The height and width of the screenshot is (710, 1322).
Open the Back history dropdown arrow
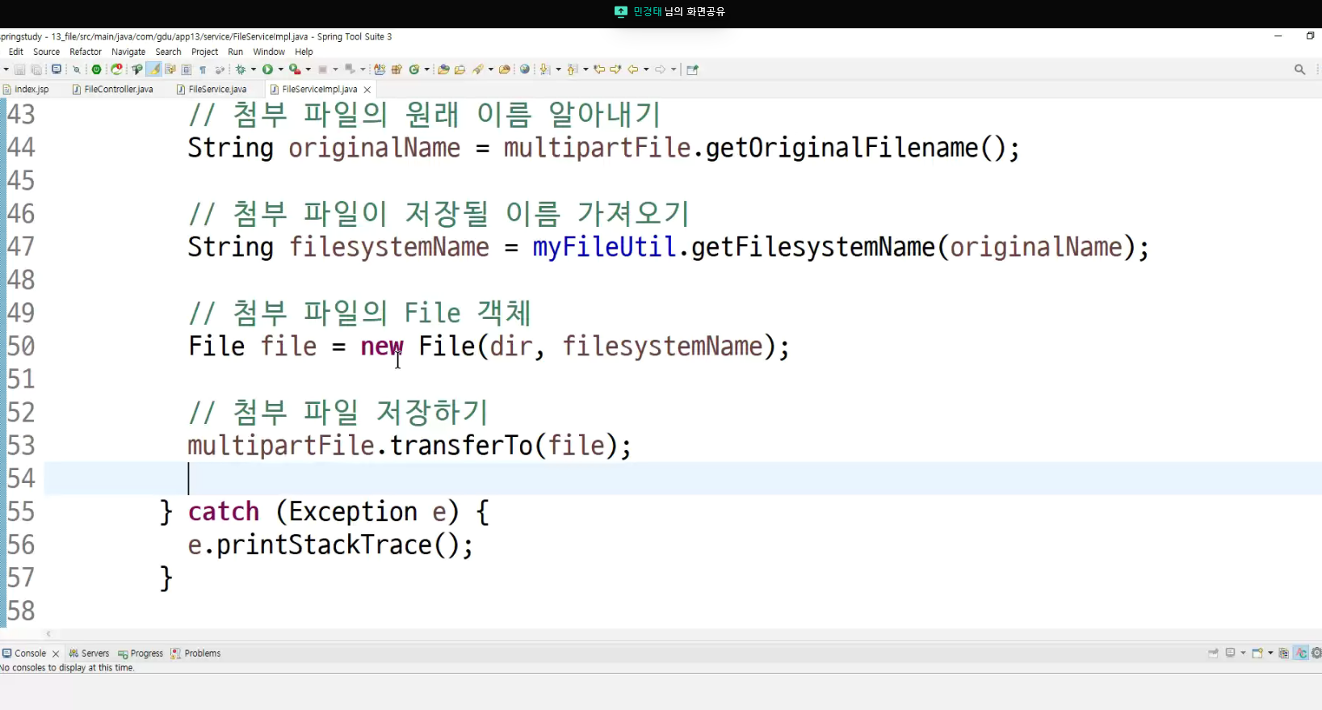[x=646, y=69]
